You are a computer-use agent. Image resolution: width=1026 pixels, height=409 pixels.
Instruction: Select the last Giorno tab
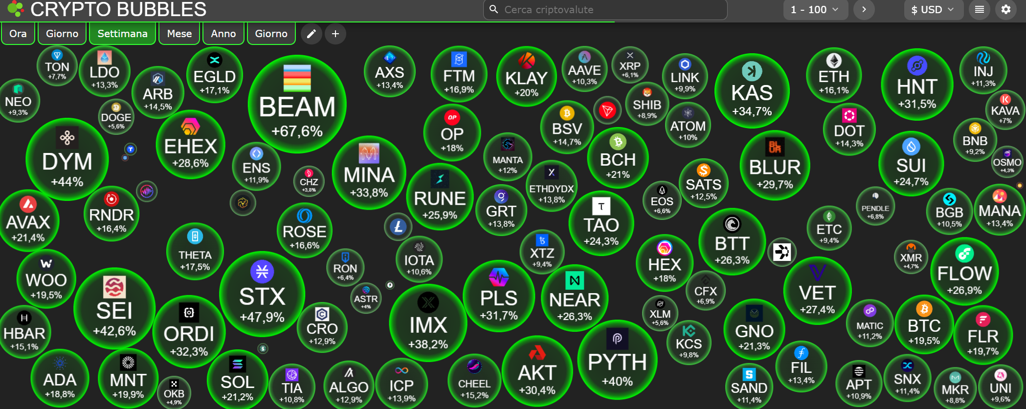click(271, 34)
